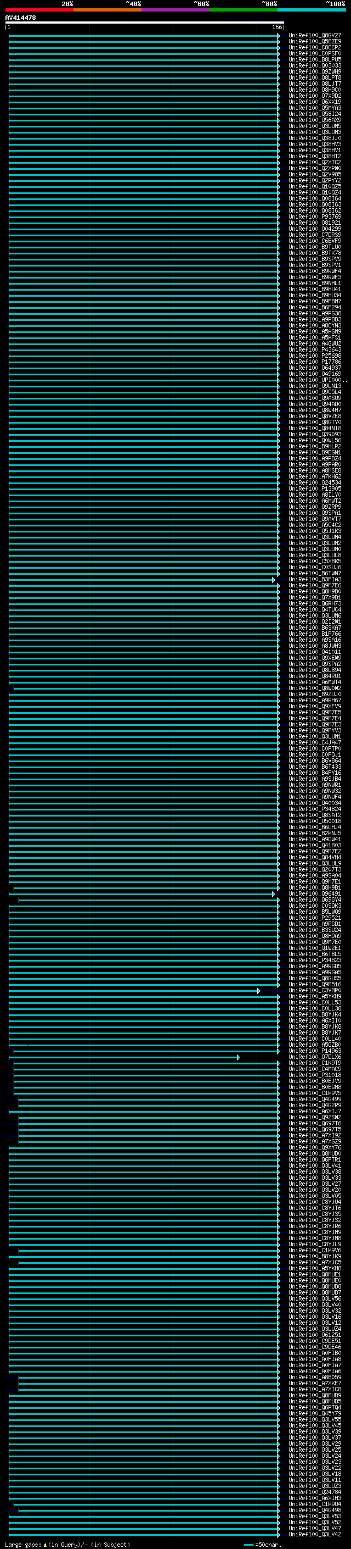Click hit label UniRef100_C4JA47
The width and height of the screenshot is (351, 1549).
(x=315, y=743)
